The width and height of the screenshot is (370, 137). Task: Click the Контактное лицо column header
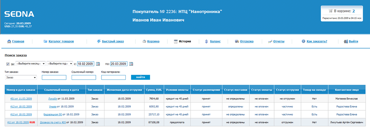click(346, 90)
